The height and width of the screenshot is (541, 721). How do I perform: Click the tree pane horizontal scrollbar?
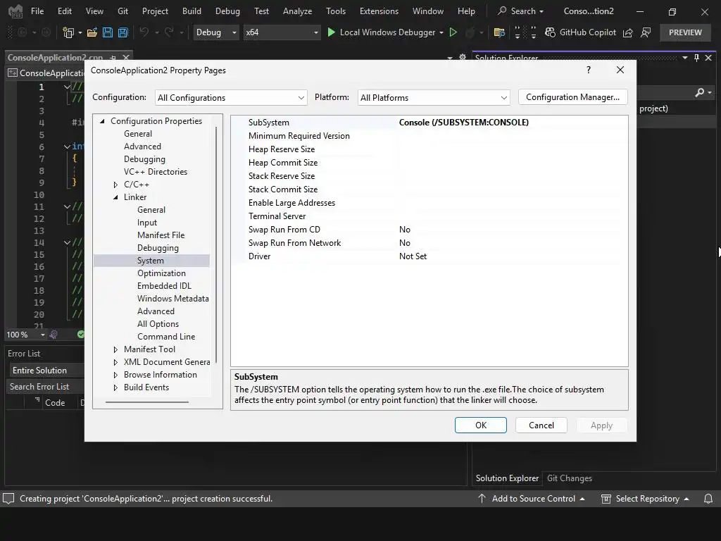(x=146, y=402)
